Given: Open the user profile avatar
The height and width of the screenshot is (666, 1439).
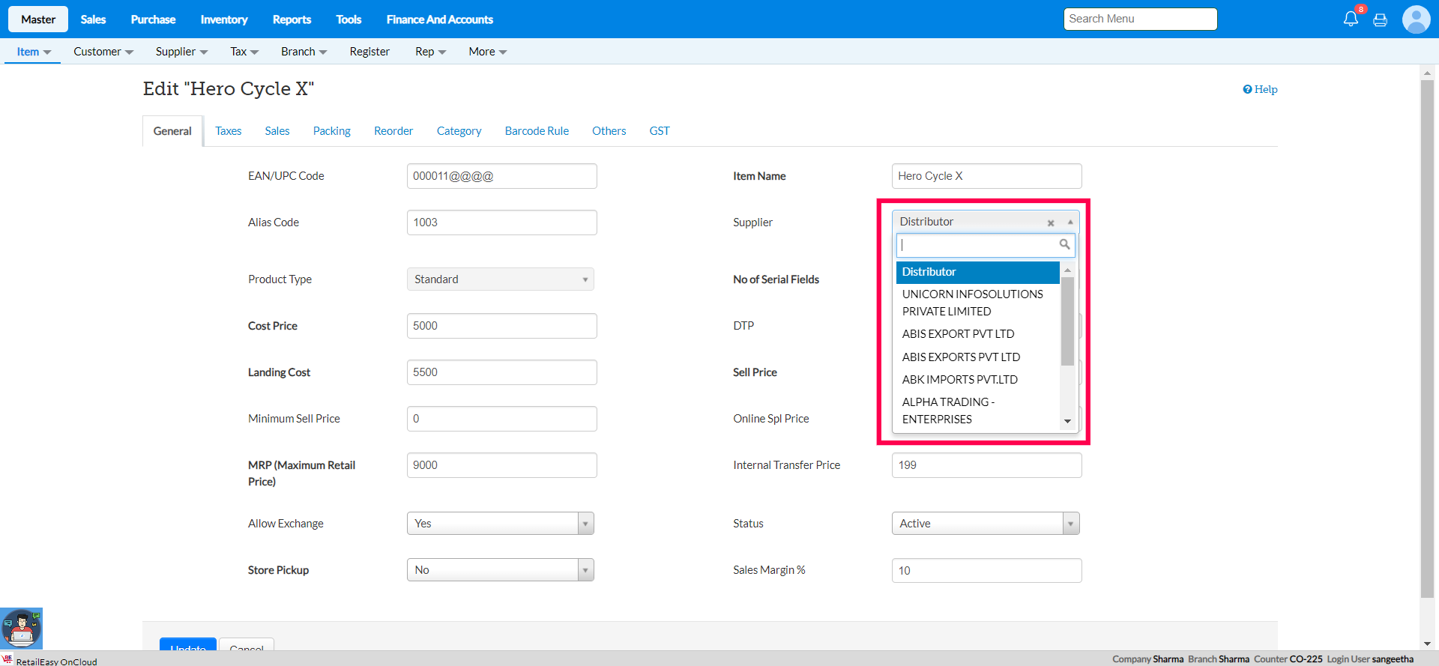Looking at the screenshot, I should click(x=1416, y=19).
